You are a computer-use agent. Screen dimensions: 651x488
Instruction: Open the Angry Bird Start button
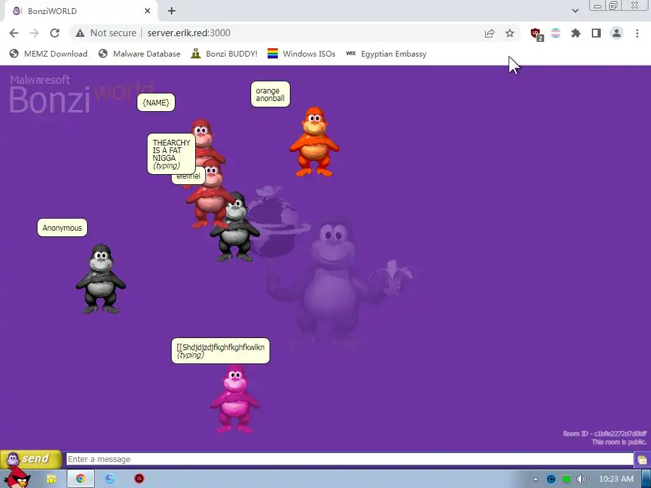[17, 478]
